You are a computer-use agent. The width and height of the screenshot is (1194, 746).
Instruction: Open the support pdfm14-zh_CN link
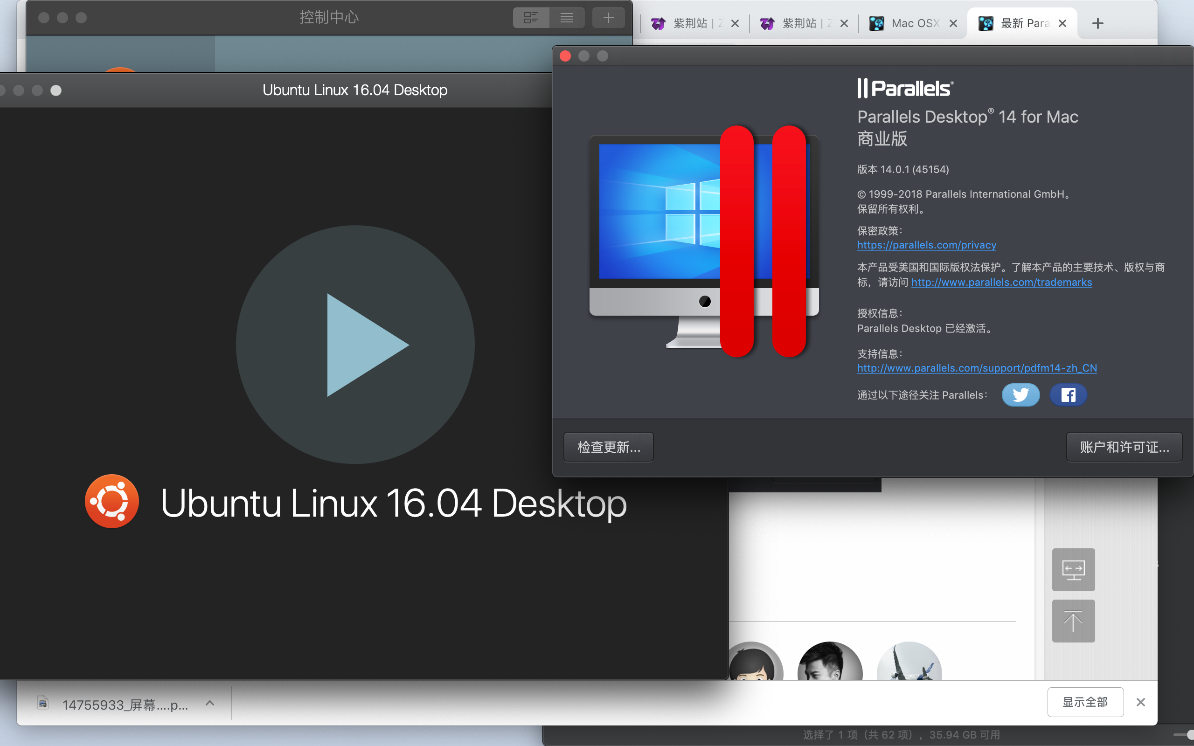pos(976,368)
